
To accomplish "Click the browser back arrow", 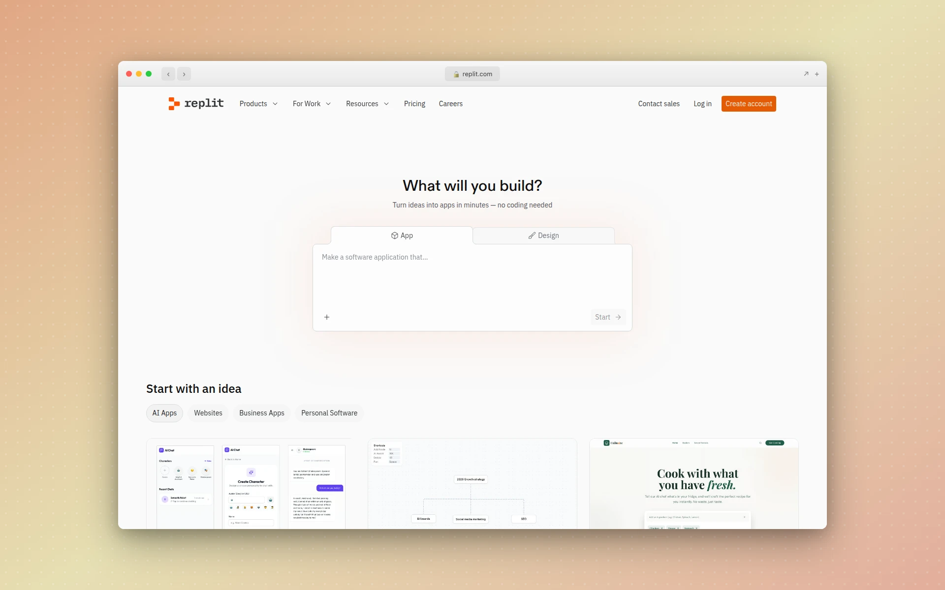I will 168,74.
